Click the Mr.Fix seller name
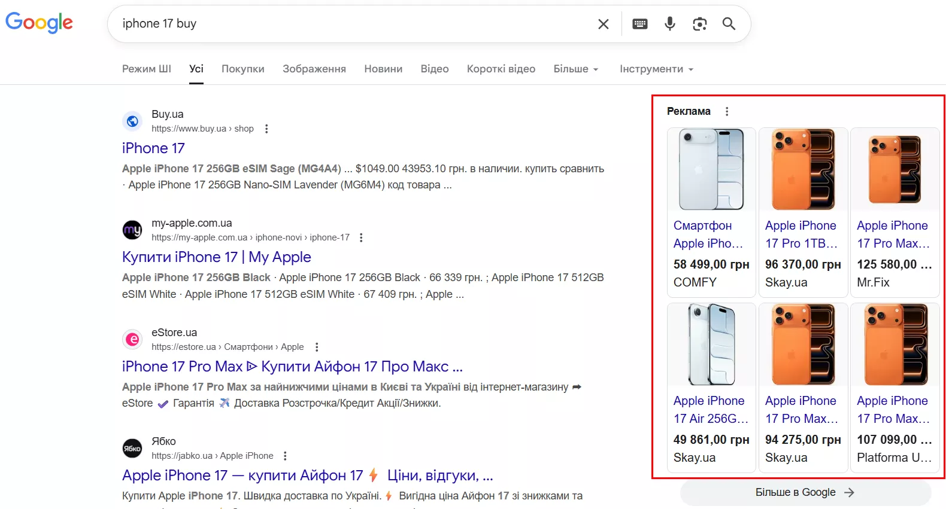 click(x=873, y=282)
